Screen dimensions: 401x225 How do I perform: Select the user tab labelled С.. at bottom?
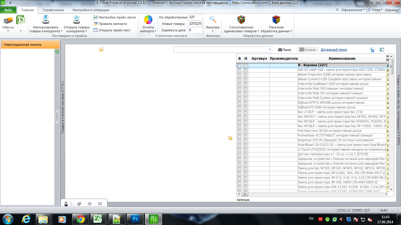(69, 204)
